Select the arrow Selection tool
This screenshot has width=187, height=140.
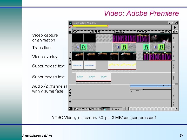click(x=70, y=109)
